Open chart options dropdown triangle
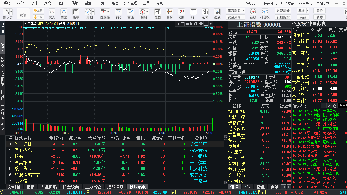 [211, 24]
